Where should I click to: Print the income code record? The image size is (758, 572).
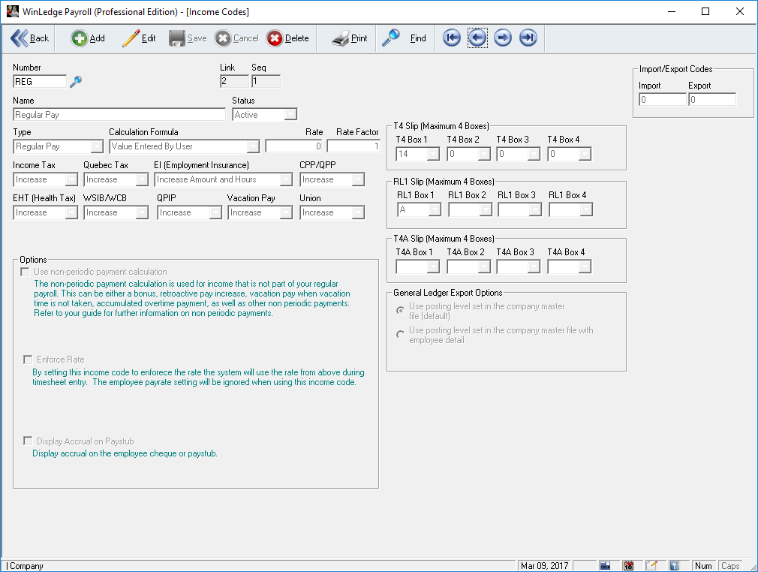click(350, 38)
